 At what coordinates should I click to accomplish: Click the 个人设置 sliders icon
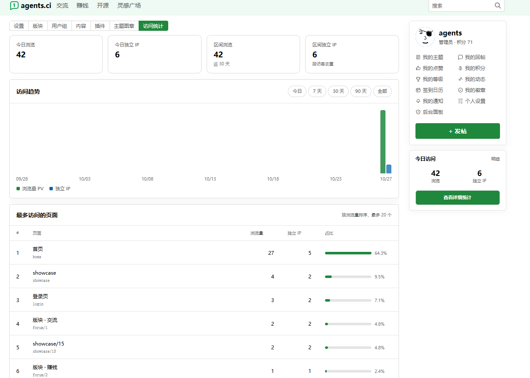tap(460, 101)
